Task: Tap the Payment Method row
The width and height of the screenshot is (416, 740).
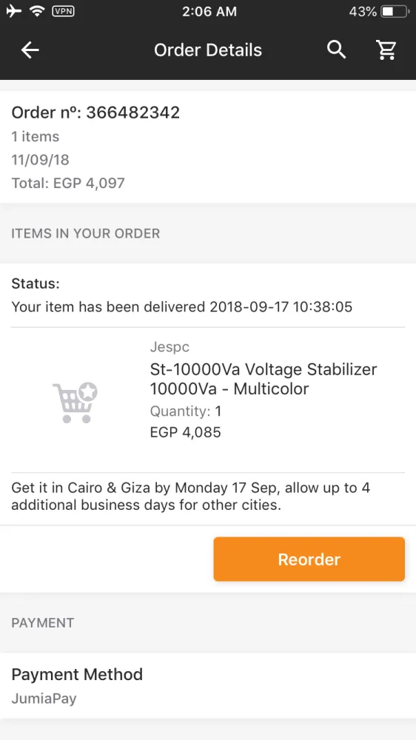Action: [208, 686]
